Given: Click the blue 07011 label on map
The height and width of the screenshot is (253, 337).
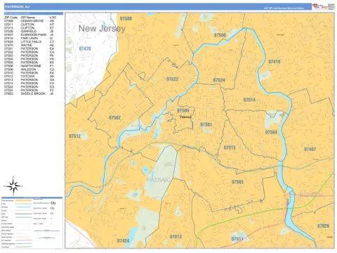Looking at the screenshot, I should [x=237, y=239].
